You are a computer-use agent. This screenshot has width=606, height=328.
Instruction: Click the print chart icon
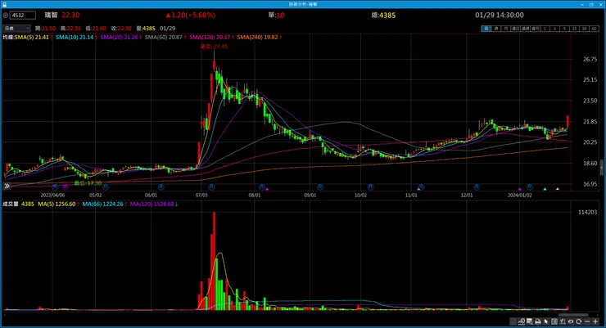pos(537,321)
